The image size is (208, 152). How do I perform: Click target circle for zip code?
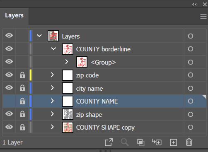[x=191, y=75]
